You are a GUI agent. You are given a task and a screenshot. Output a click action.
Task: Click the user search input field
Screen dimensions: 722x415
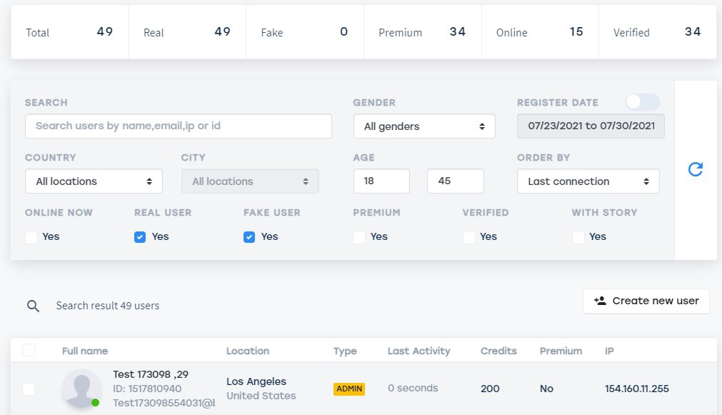point(178,126)
